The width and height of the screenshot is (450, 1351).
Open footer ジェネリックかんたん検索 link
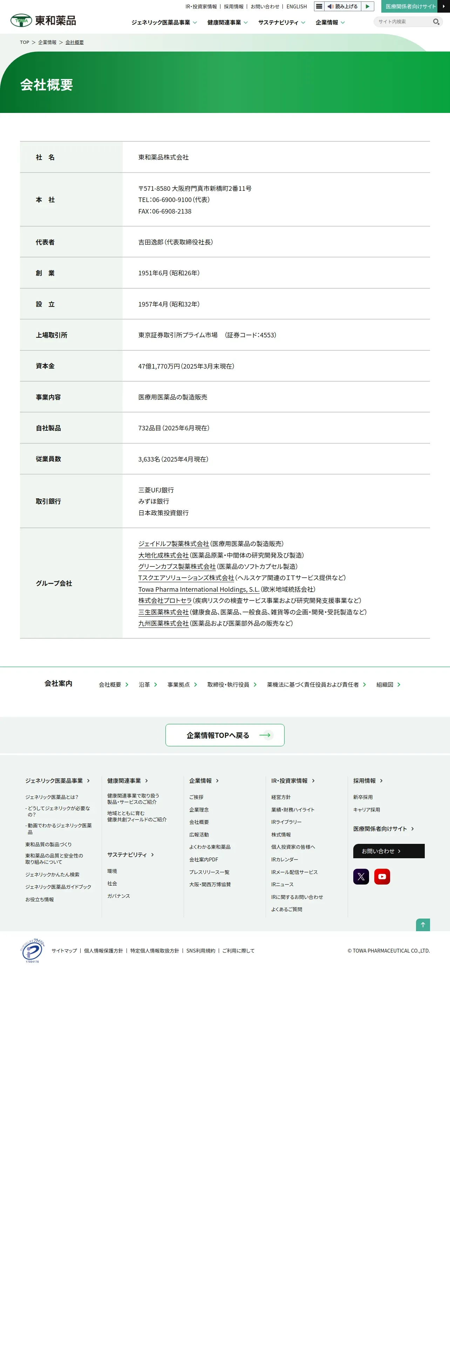[x=52, y=875]
